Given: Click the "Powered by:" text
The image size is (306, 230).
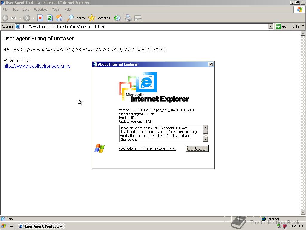Looking at the screenshot, I should point(16,60).
